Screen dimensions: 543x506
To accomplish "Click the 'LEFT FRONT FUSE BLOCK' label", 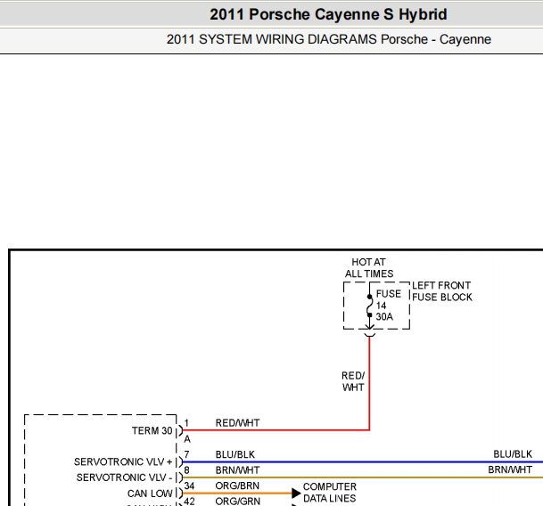I will click(x=442, y=291).
